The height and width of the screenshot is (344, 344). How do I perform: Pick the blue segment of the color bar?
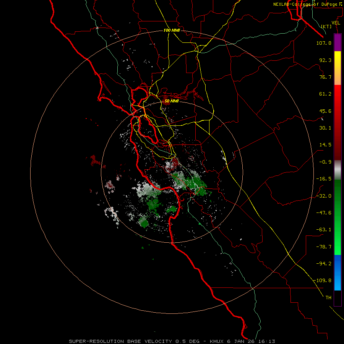[x=338, y=273]
